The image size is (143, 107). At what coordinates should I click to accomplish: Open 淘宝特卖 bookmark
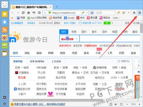point(55,18)
